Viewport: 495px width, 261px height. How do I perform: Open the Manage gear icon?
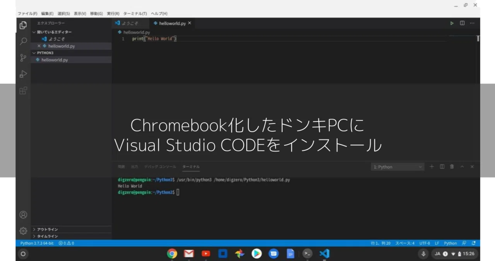(23, 231)
